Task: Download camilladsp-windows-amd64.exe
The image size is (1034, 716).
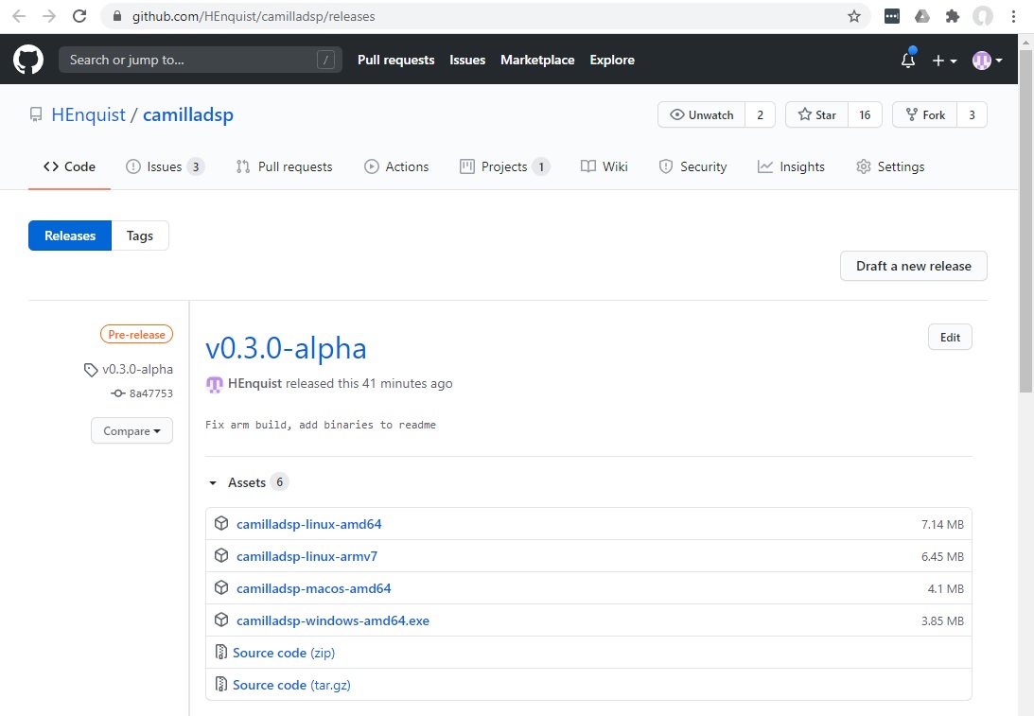Action: pyautogui.click(x=332, y=620)
